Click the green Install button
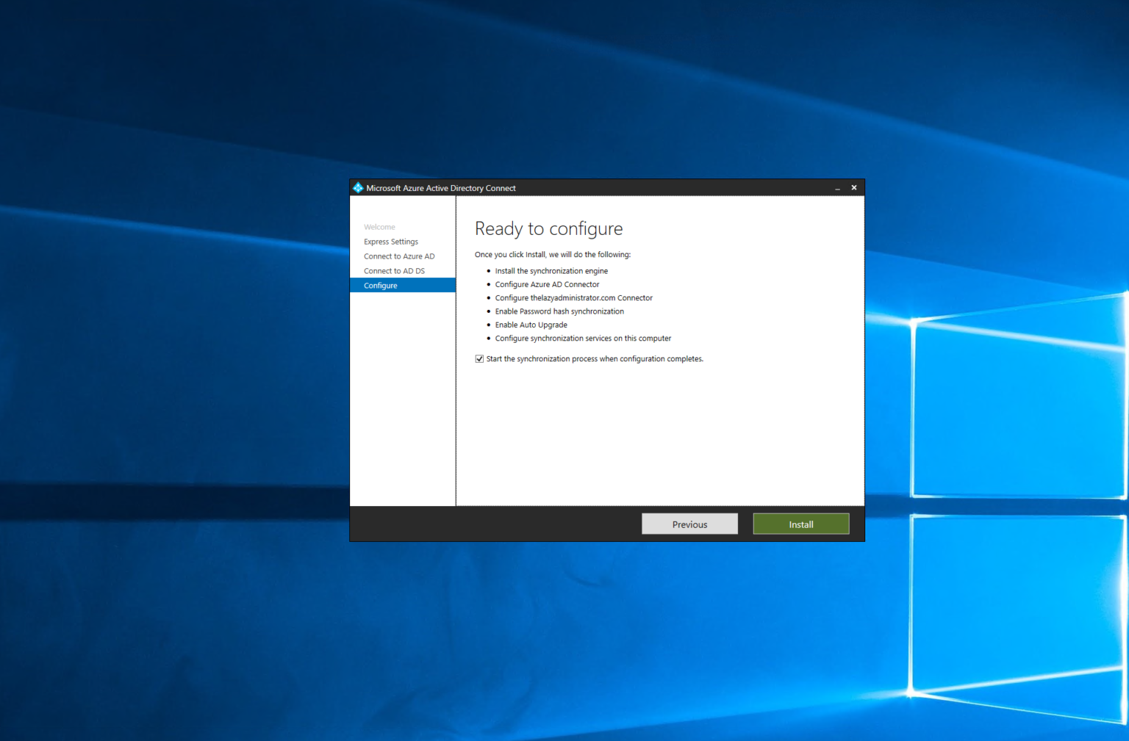Viewport: 1129px width, 741px height. [x=801, y=524]
